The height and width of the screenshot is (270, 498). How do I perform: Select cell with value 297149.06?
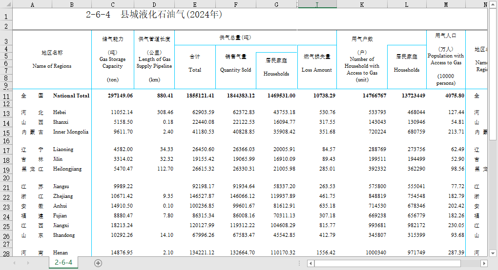tap(113, 96)
